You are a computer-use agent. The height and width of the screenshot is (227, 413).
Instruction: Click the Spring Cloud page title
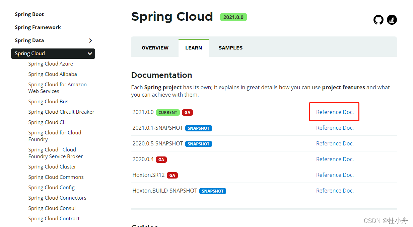(x=172, y=16)
